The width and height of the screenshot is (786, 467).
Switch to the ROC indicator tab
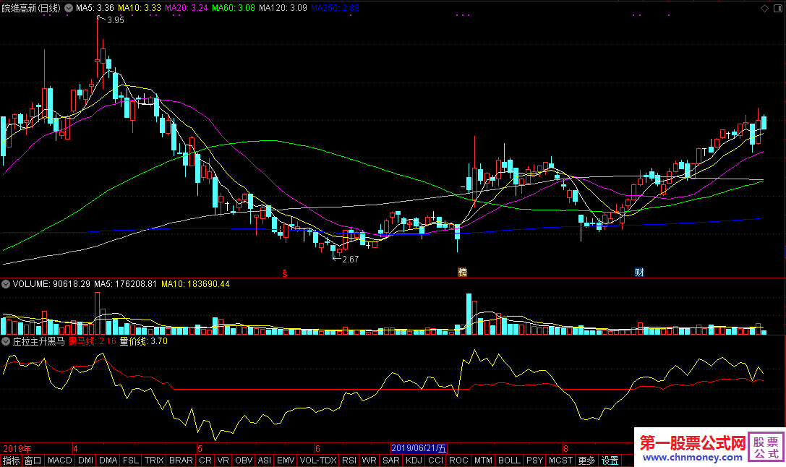point(458,460)
